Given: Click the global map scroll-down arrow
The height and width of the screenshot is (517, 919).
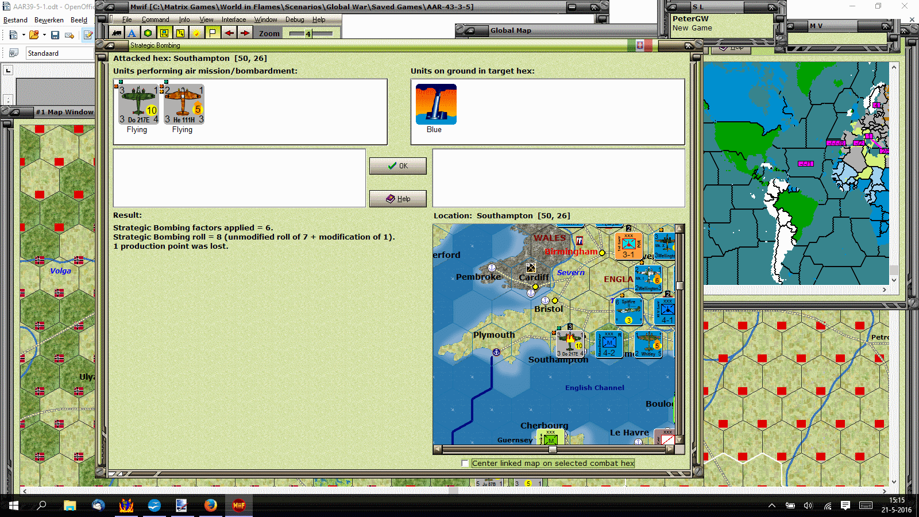Looking at the screenshot, I should point(894,280).
